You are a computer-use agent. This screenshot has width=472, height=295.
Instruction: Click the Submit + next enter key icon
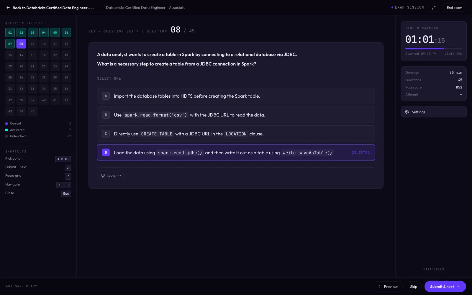[x=68, y=168]
